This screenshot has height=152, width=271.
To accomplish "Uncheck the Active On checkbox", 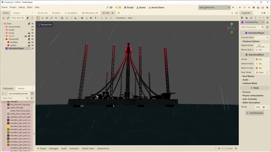I will 257,59.
